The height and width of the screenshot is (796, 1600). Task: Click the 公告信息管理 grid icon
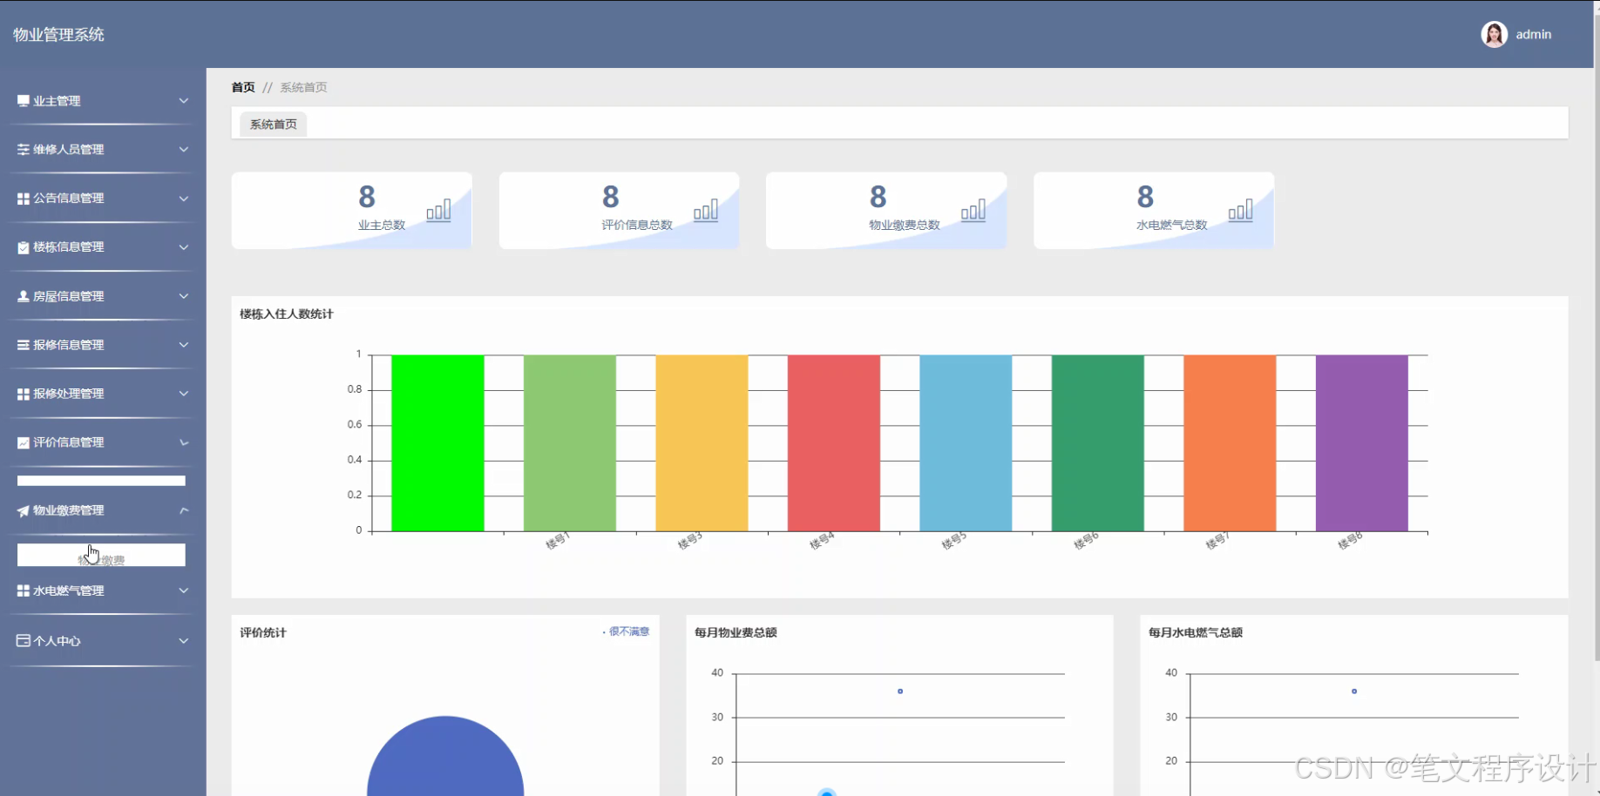point(24,199)
